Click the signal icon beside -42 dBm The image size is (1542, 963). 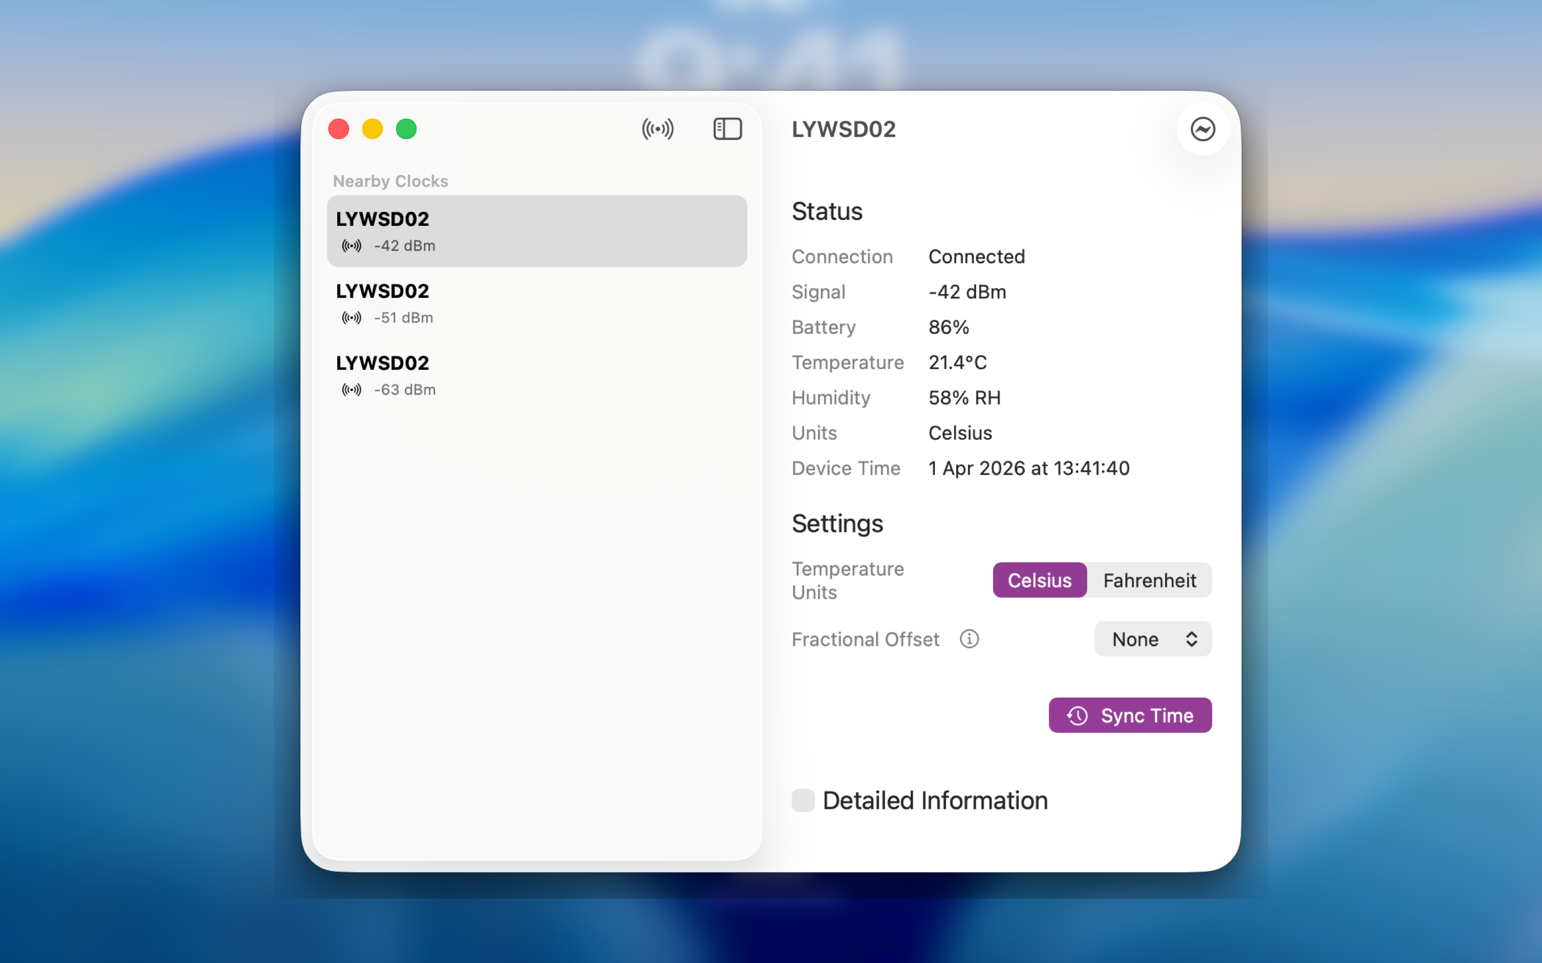[x=352, y=246]
